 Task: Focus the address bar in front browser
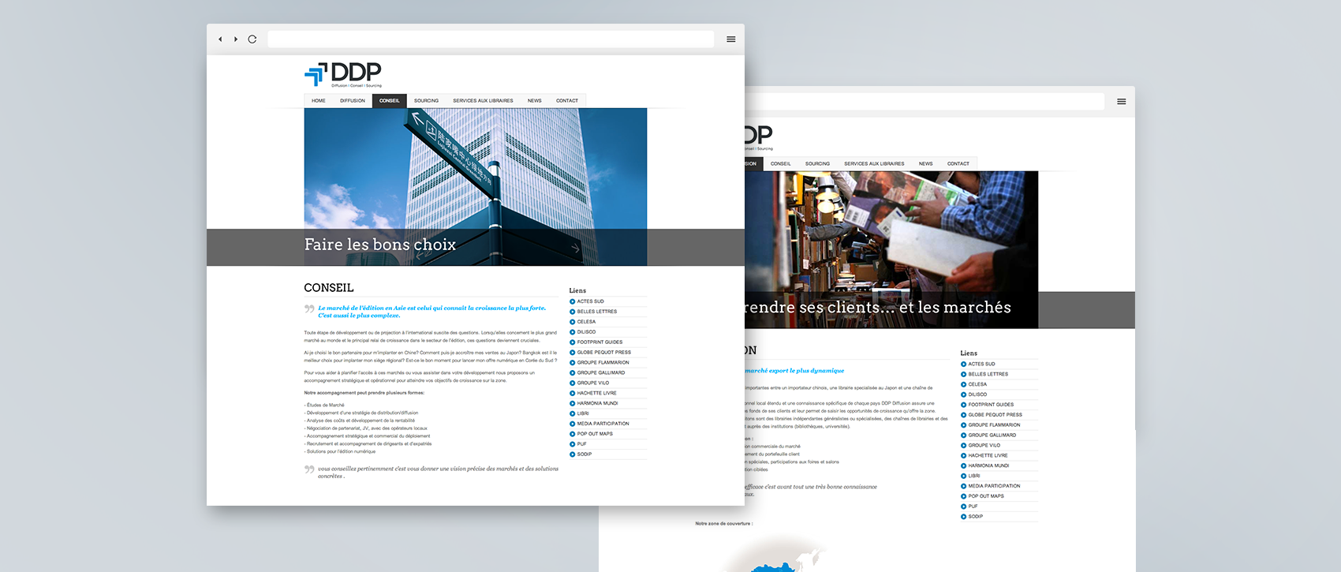pyautogui.click(x=491, y=39)
